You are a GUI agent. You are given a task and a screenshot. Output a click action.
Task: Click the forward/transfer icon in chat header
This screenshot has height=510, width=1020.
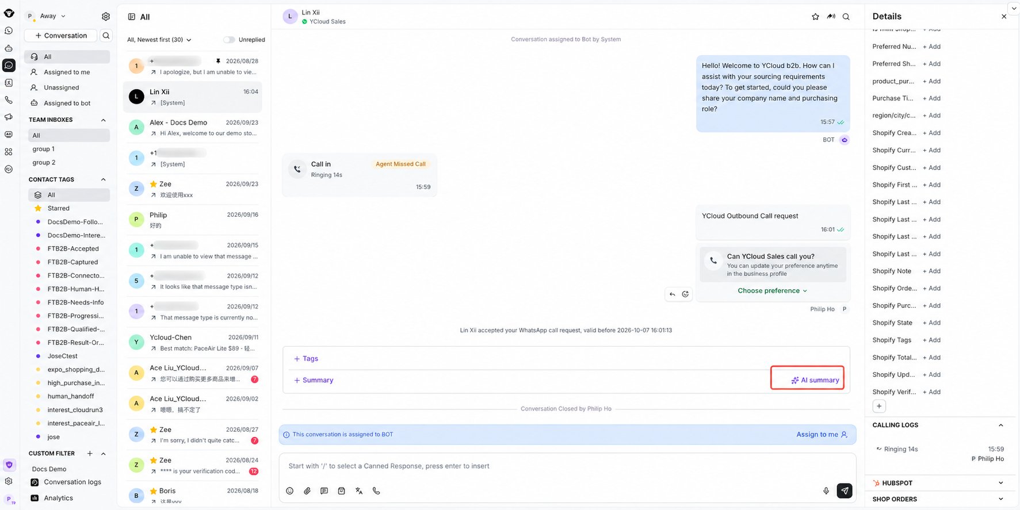(831, 17)
